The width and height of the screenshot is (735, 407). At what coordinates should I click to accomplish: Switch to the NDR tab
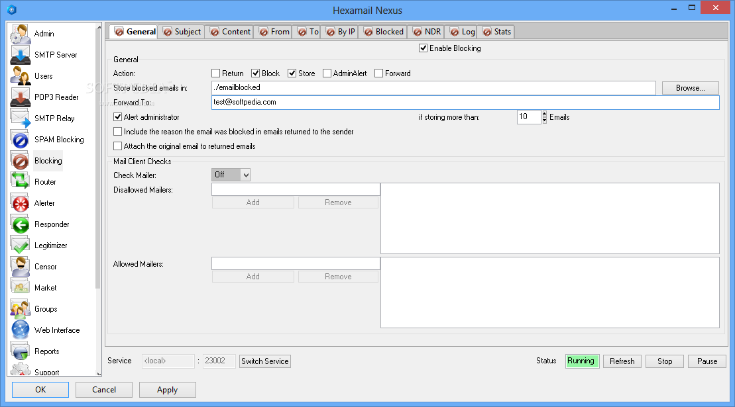(x=427, y=32)
